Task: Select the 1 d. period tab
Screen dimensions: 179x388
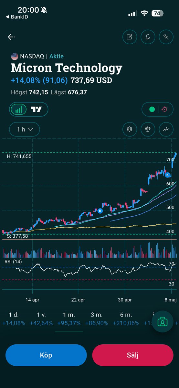Action: click(14, 318)
